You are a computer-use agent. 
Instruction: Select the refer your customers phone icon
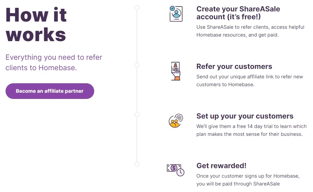176,71
